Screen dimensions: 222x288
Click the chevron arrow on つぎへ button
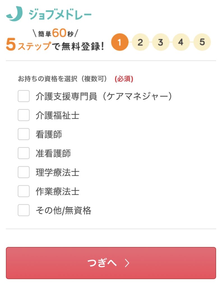(127, 263)
